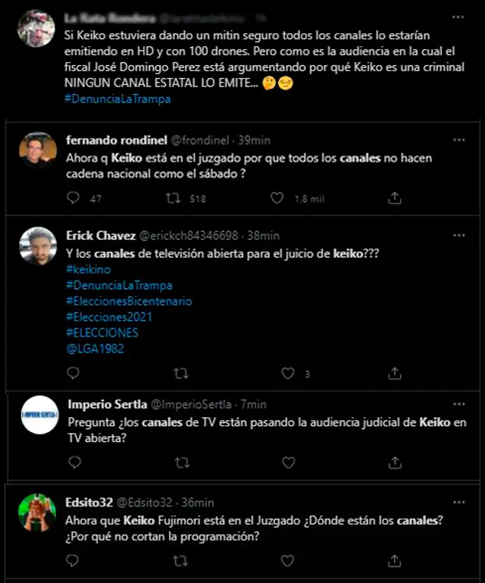The width and height of the screenshot is (485, 583).
Task: Retweet Erick Chavez's tweet
Action: click(x=181, y=373)
